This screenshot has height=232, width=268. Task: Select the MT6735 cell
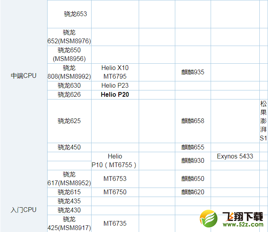click(x=115, y=223)
